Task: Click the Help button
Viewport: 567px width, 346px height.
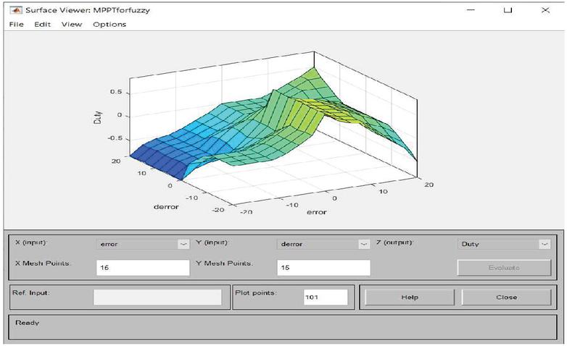Action: tap(410, 298)
